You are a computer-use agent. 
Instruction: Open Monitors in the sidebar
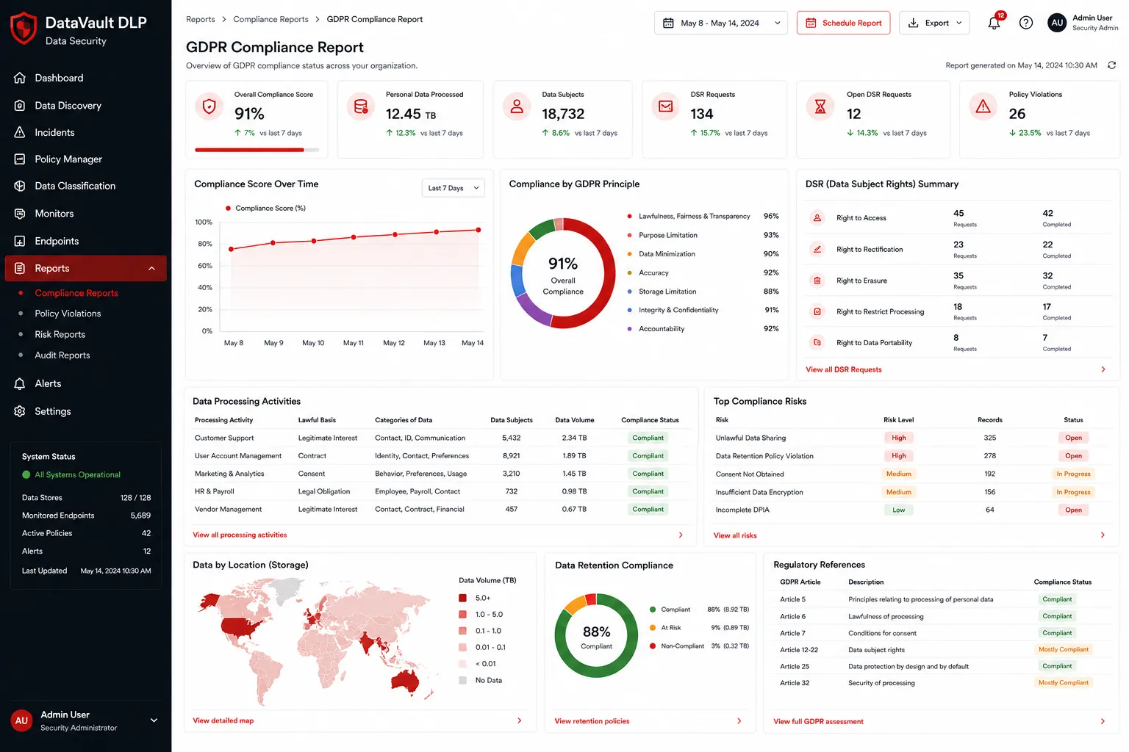pyautogui.click(x=86, y=214)
